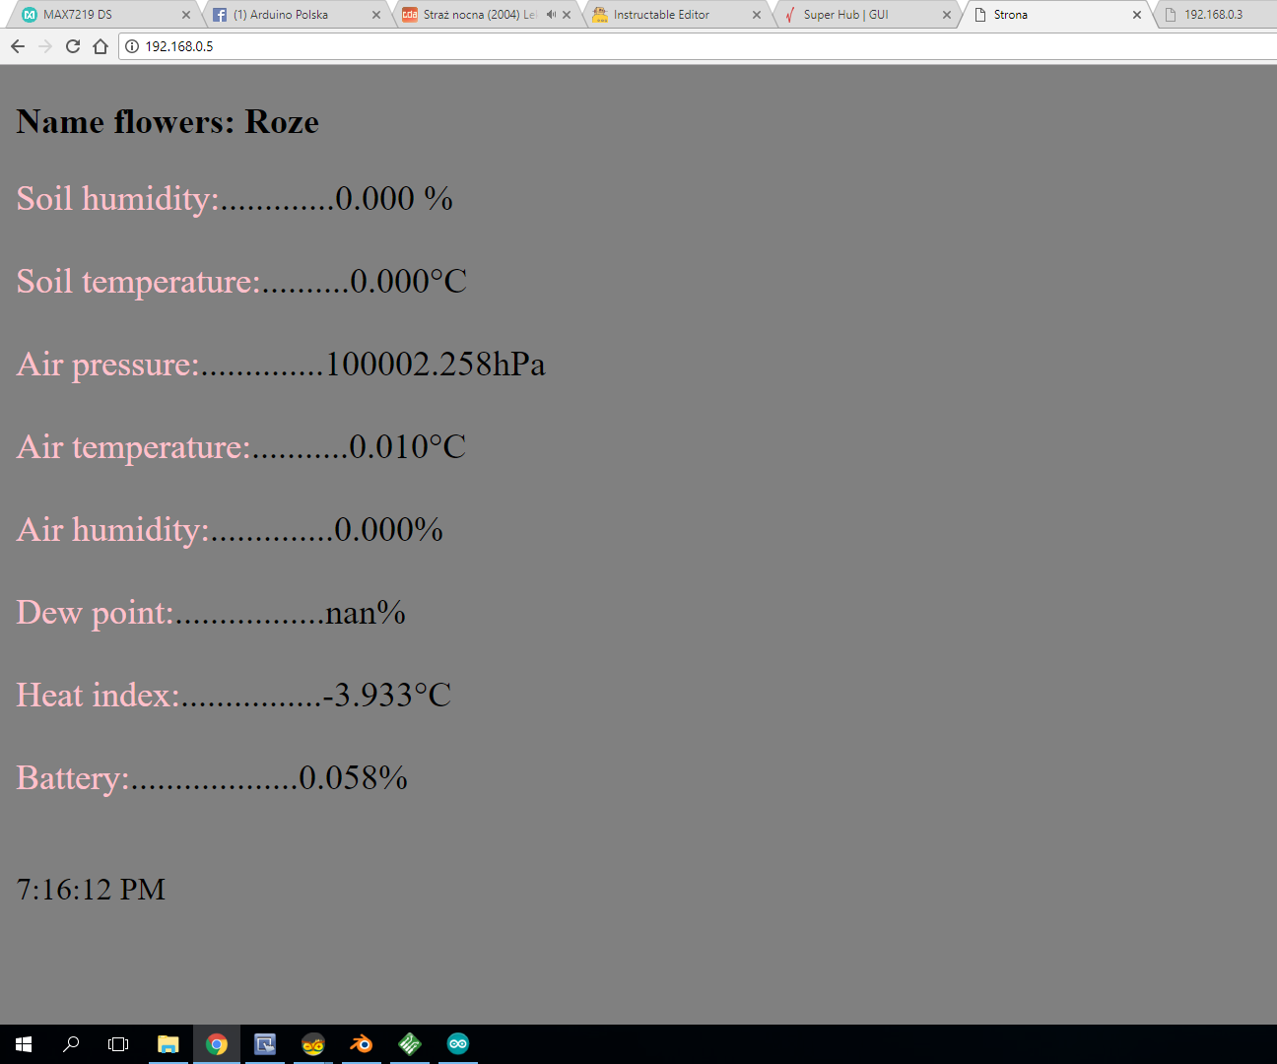Open Blender from the taskbar
This screenshot has height=1064, width=1277.
(362, 1044)
